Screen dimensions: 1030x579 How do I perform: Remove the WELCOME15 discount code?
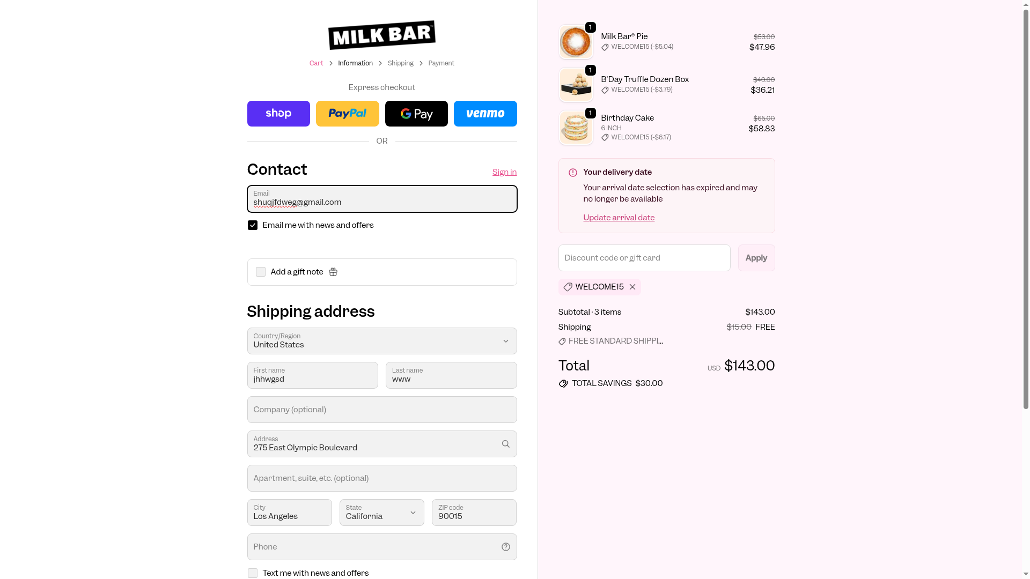pos(632,287)
